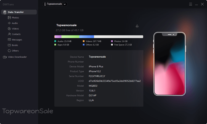
Task: Click the 'Free Space: 27.2 GB' label
Action: coord(123,45)
